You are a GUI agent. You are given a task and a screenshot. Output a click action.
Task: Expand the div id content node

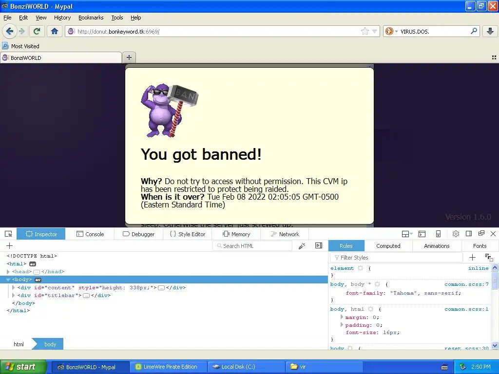coord(13,287)
